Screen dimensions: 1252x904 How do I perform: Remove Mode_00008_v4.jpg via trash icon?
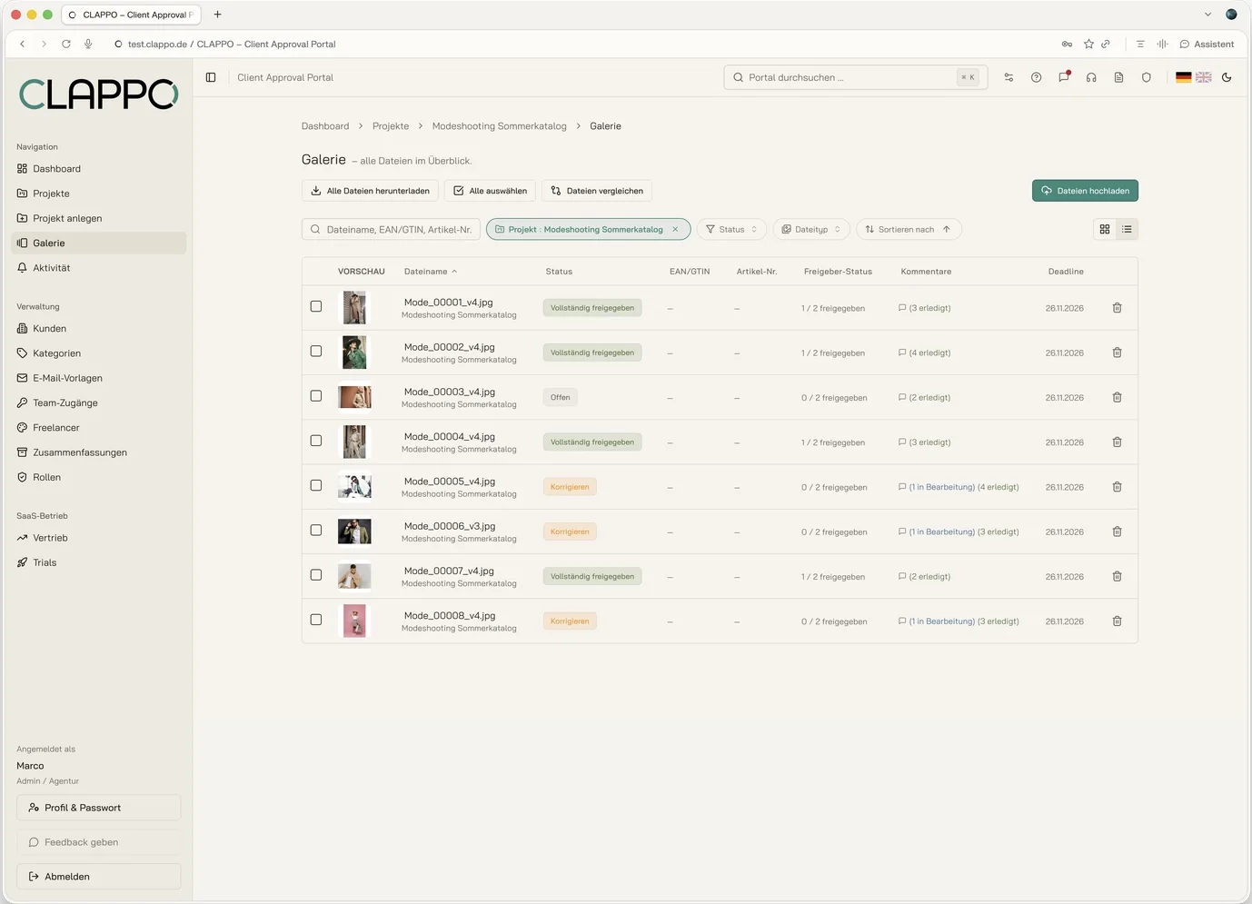pos(1117,621)
